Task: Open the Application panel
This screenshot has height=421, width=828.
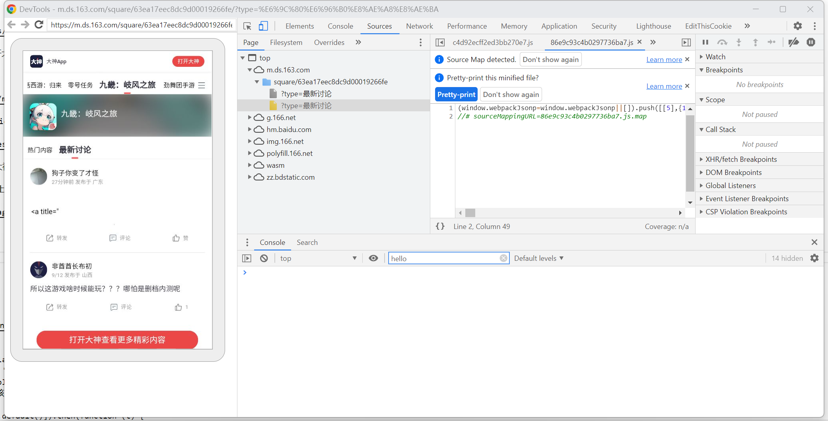Action: click(559, 26)
